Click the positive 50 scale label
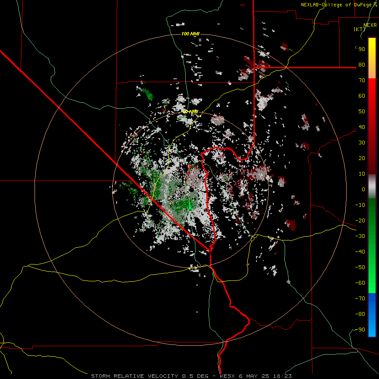Viewport: 379px width, 379px height. click(x=362, y=112)
